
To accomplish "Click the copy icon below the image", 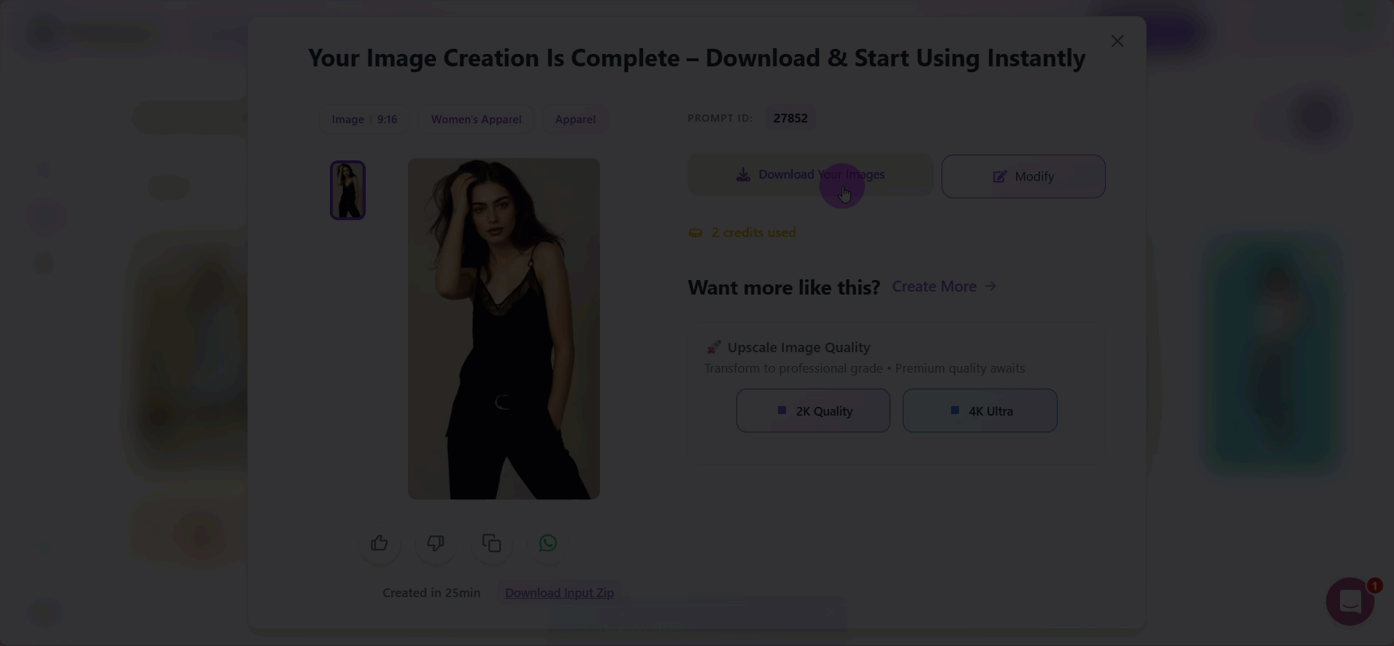I will 492,543.
